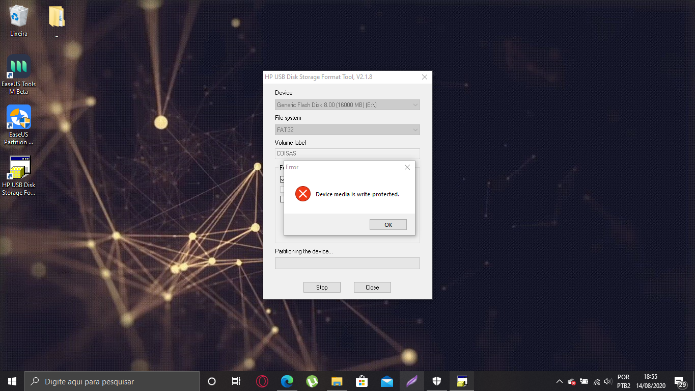Open the Lixeira recycle bin icon

pos(19,21)
